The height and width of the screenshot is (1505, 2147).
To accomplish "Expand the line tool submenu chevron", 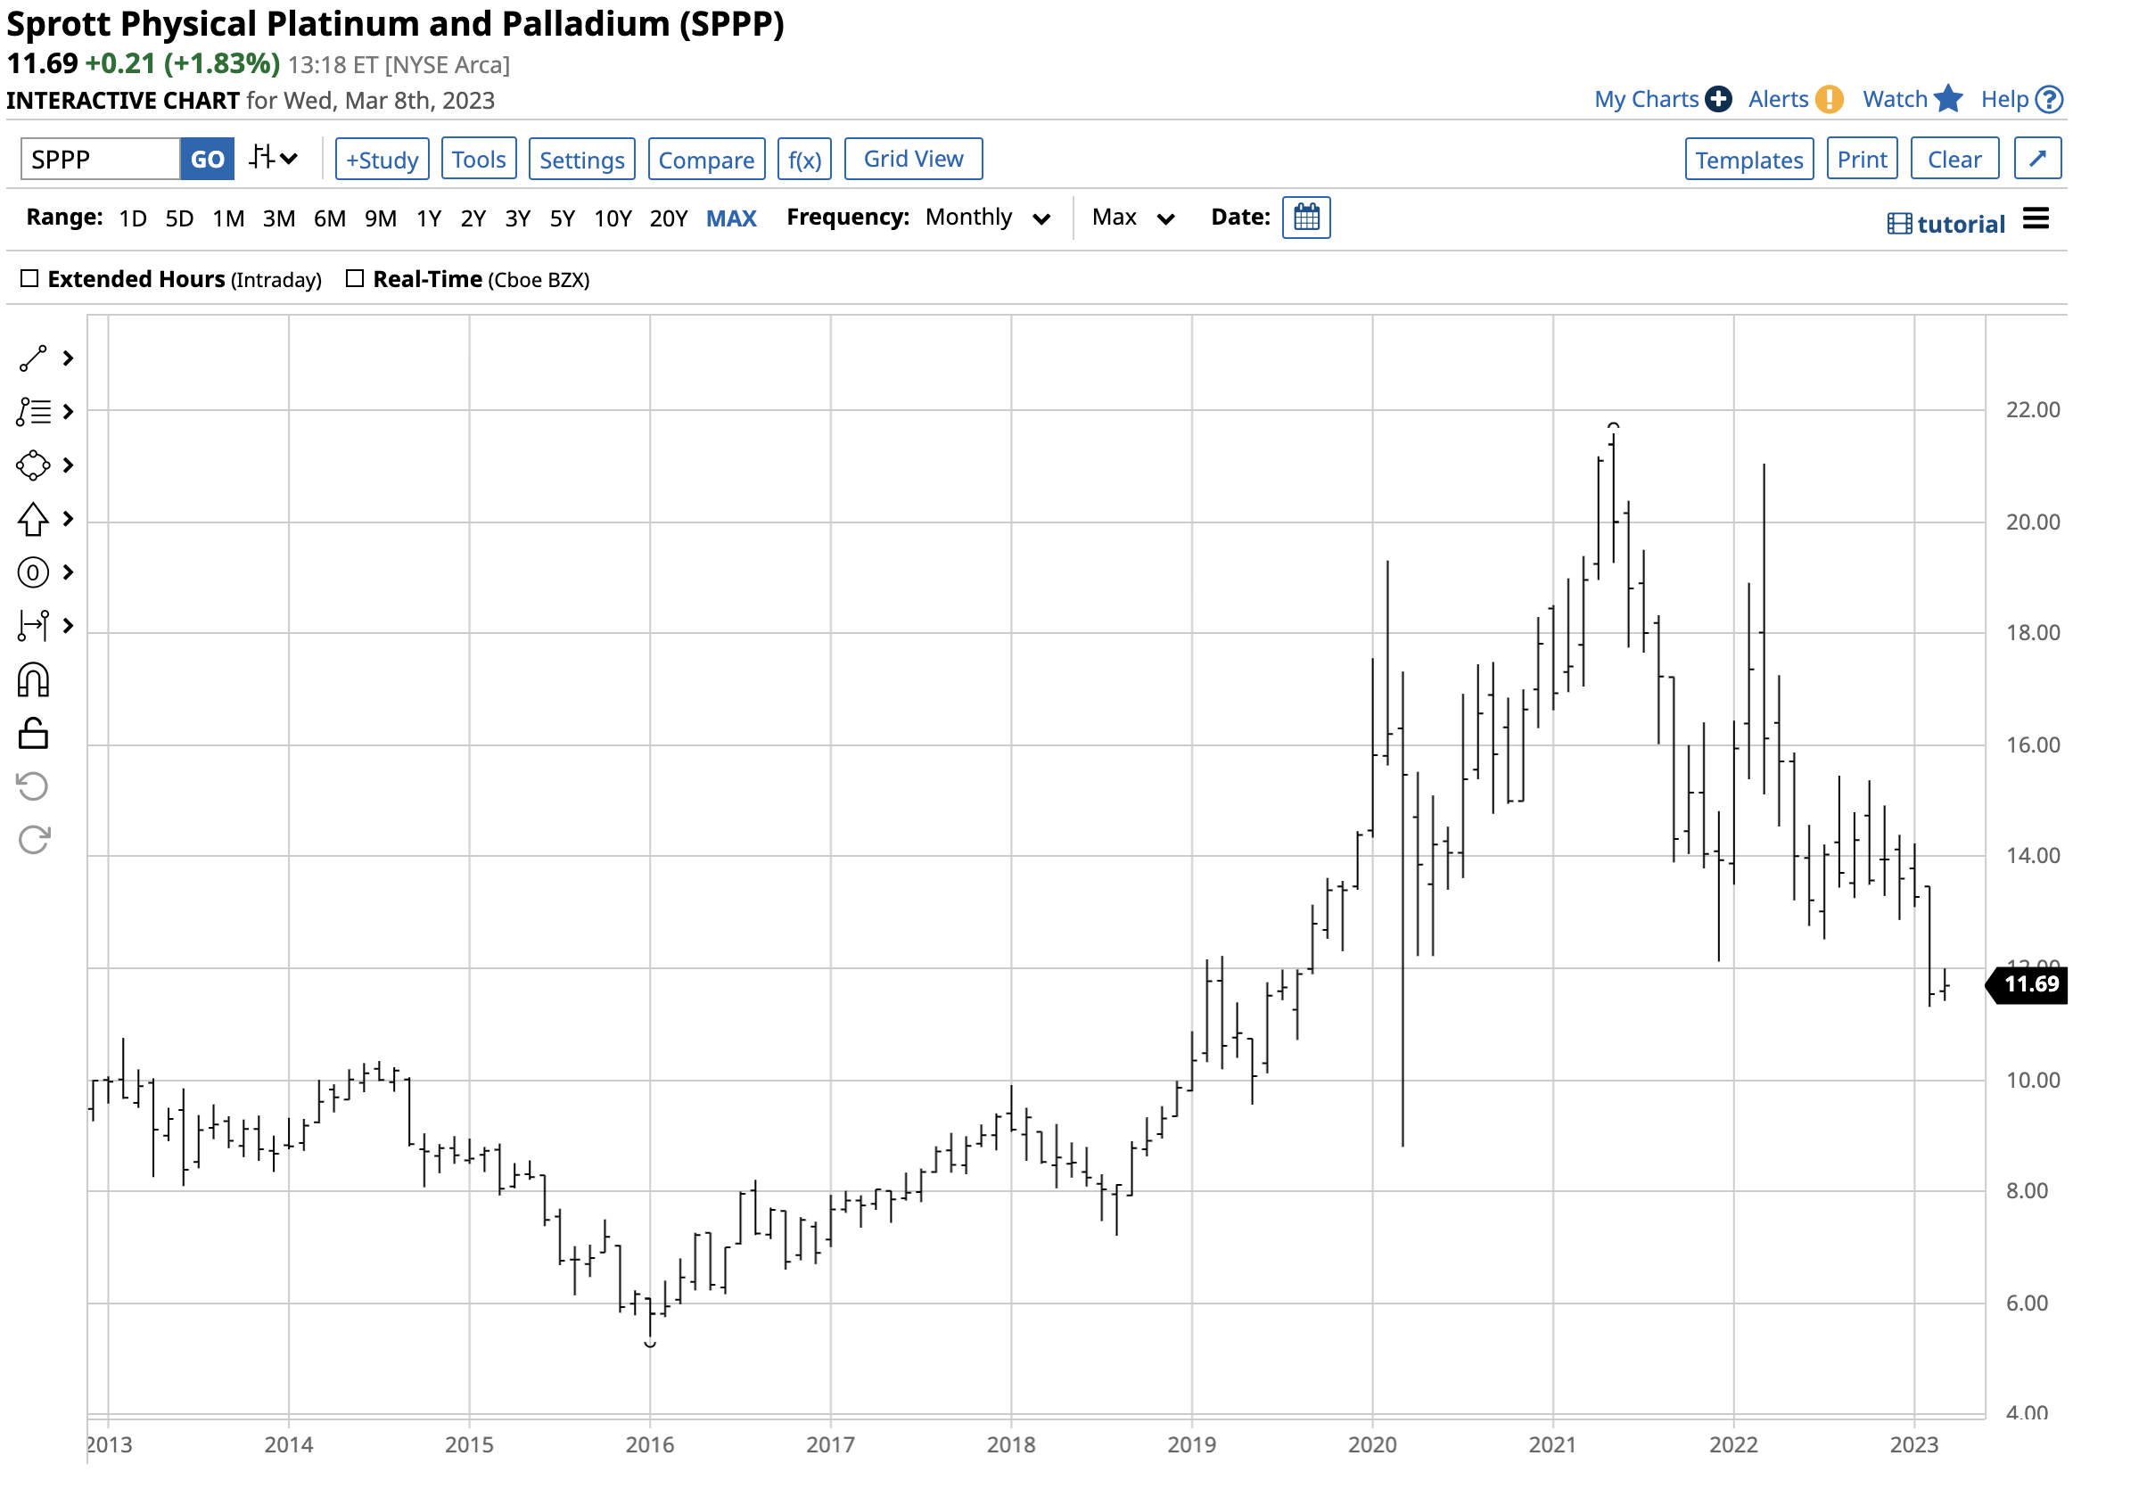I will click(x=69, y=358).
